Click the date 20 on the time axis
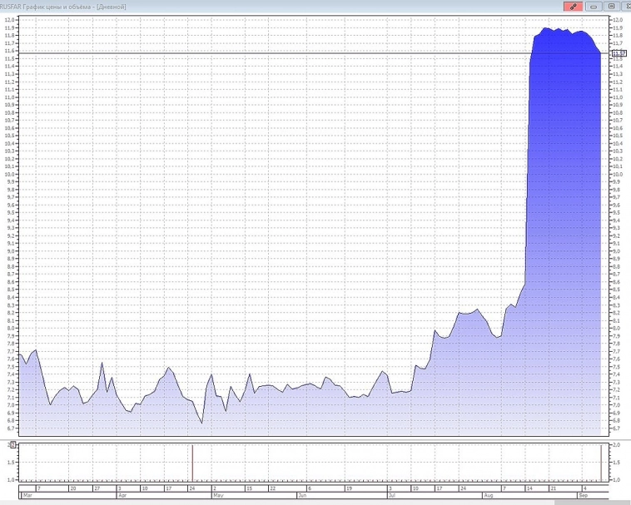This screenshot has width=631, height=505. click(73, 488)
